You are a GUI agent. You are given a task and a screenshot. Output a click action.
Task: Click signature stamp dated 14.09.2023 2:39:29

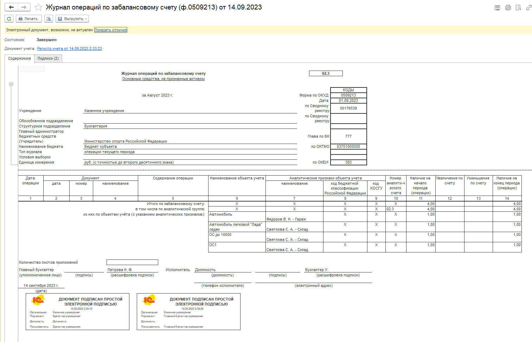pos(188,312)
